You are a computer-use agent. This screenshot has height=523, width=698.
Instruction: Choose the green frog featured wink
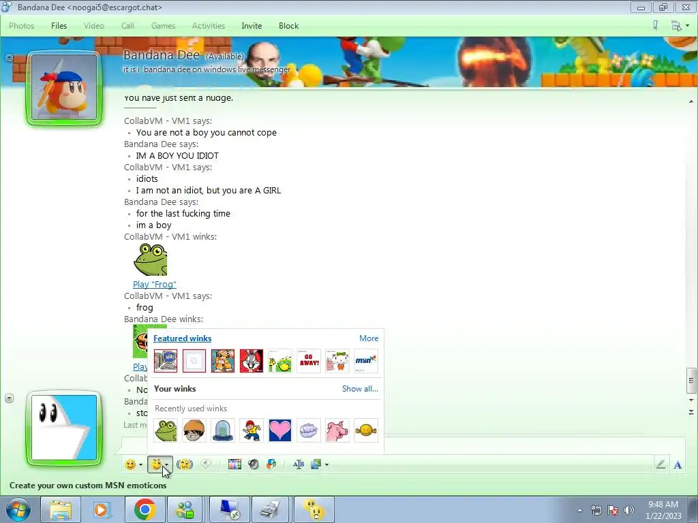coord(279,361)
